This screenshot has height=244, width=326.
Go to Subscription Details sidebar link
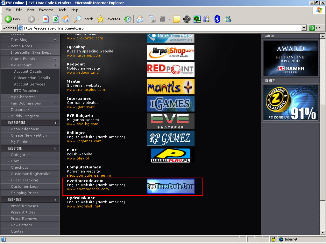(x=32, y=78)
